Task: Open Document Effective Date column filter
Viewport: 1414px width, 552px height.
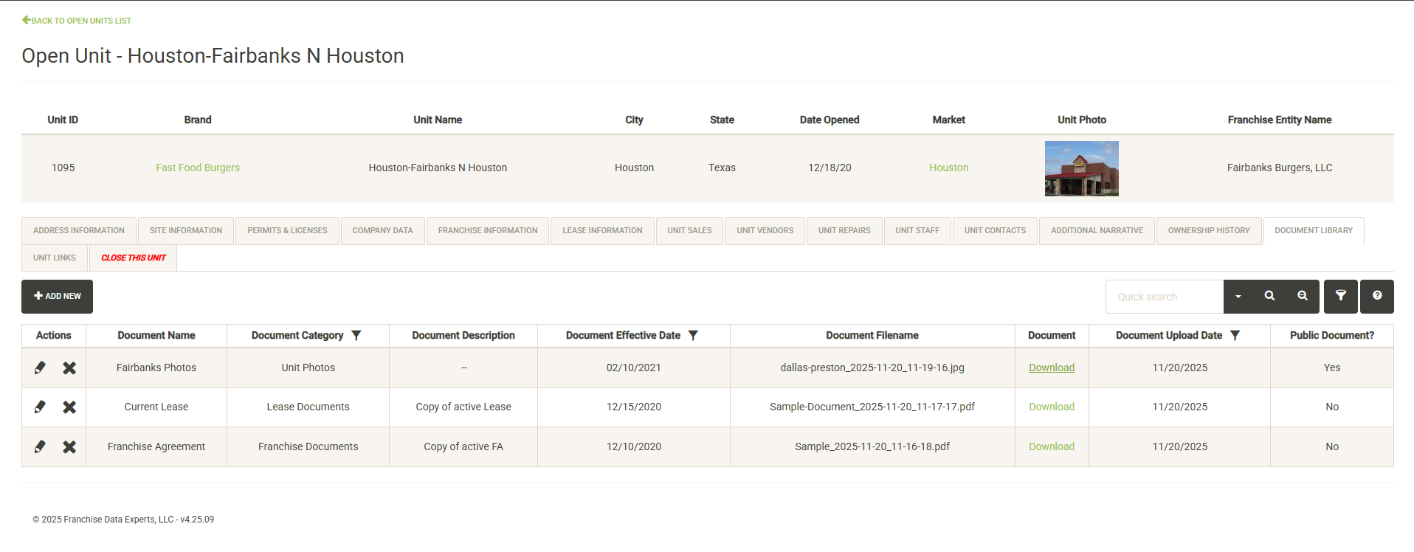Action: [x=693, y=335]
